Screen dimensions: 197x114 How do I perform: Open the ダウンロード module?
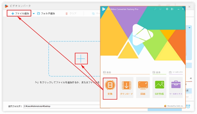tap(126, 88)
